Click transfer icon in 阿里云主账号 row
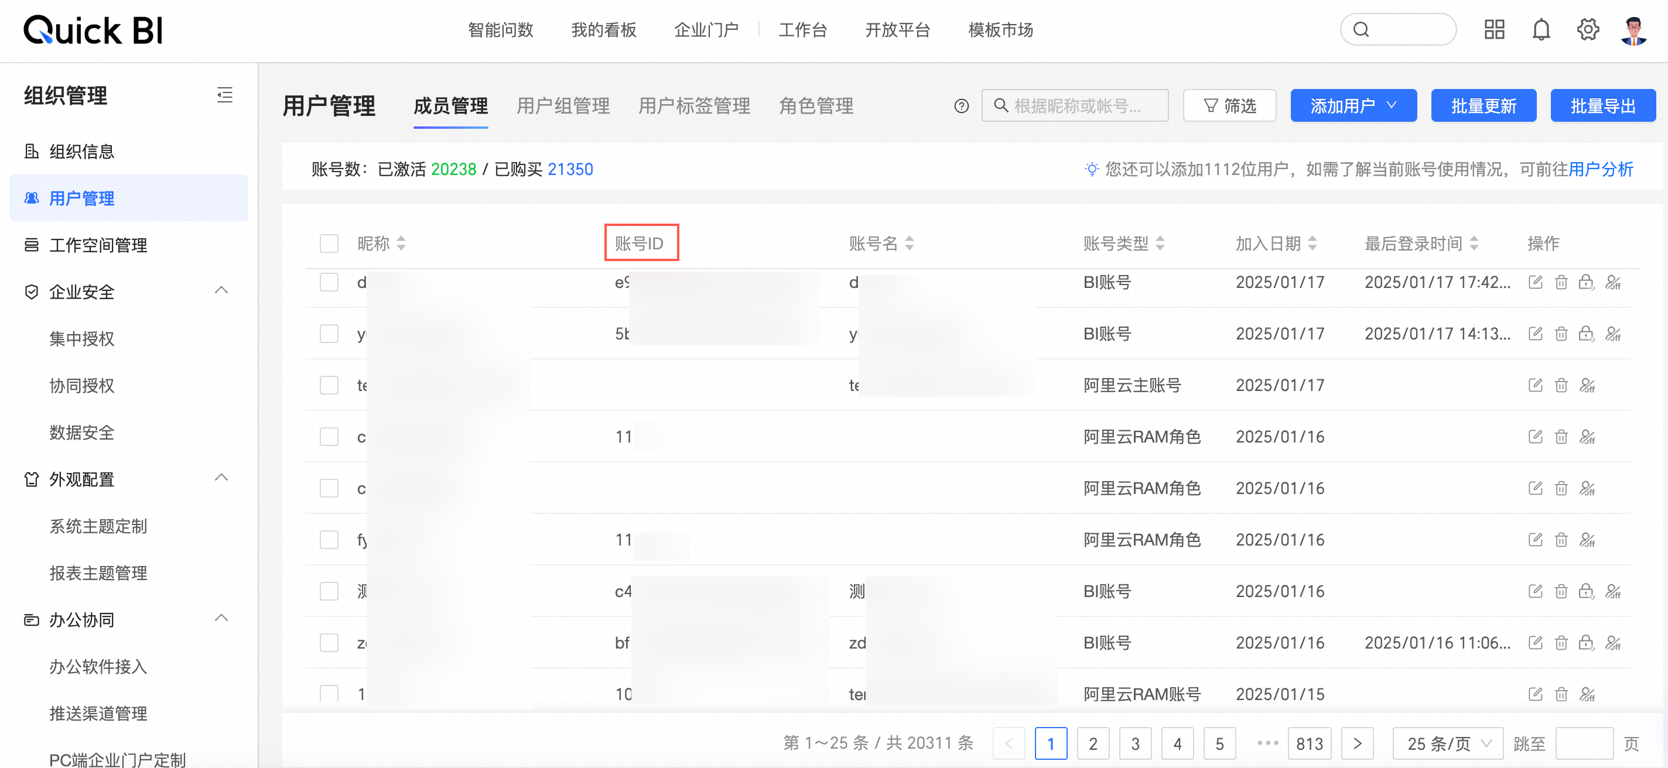 point(1587,386)
